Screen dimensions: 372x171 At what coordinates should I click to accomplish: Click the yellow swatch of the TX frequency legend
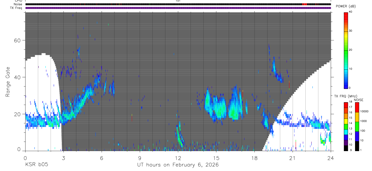tap(346, 121)
